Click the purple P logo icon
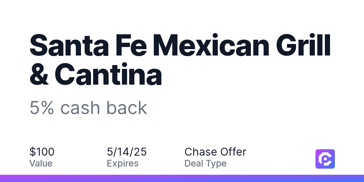The image size is (364, 182). point(325,159)
